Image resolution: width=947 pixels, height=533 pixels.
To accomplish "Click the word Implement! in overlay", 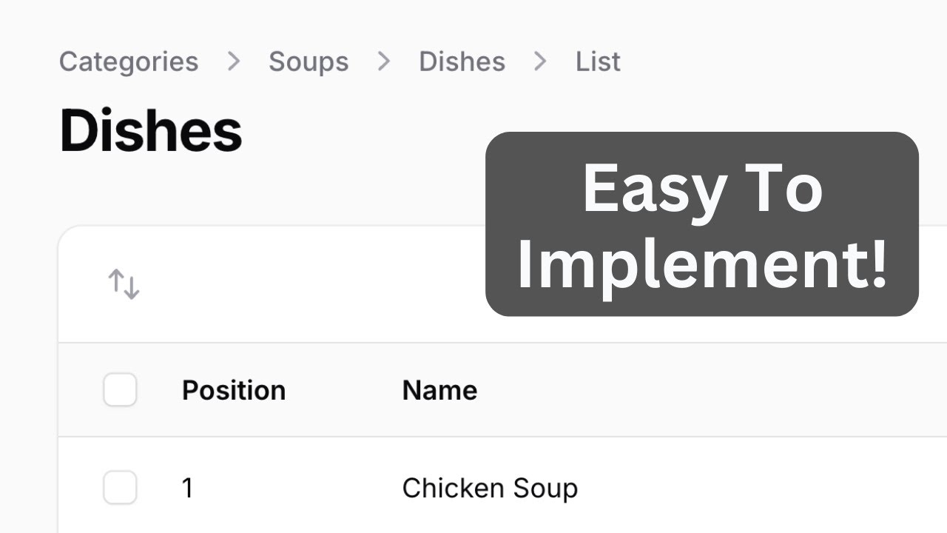I will 701,265.
